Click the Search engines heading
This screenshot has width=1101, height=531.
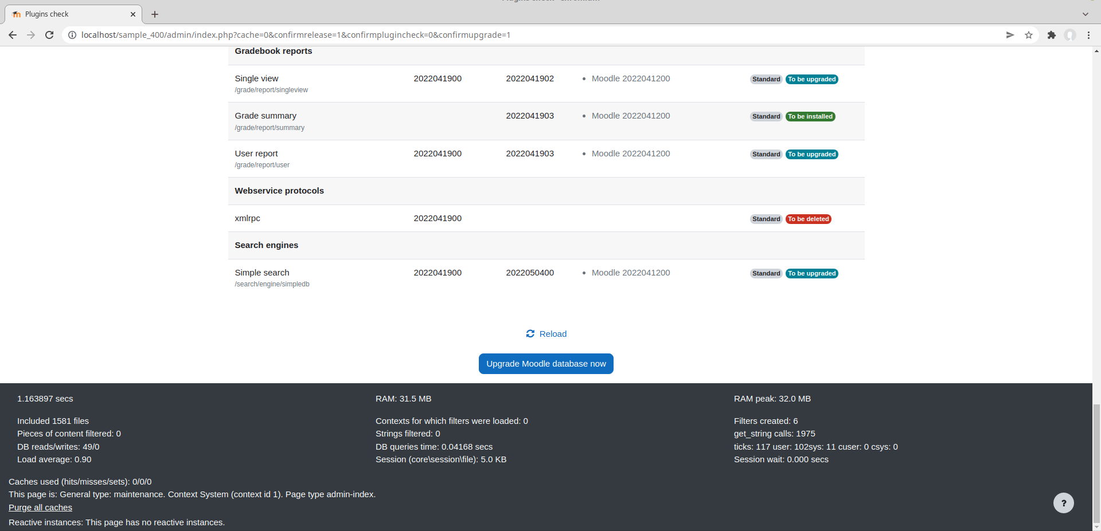pyautogui.click(x=267, y=245)
